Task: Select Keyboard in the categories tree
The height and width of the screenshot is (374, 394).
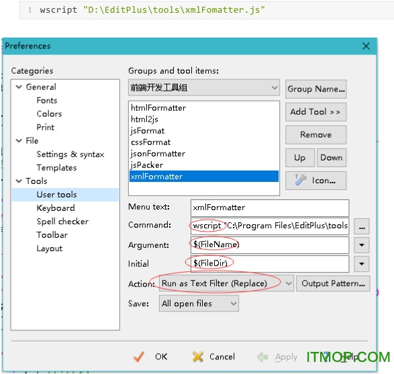Action: [x=56, y=208]
